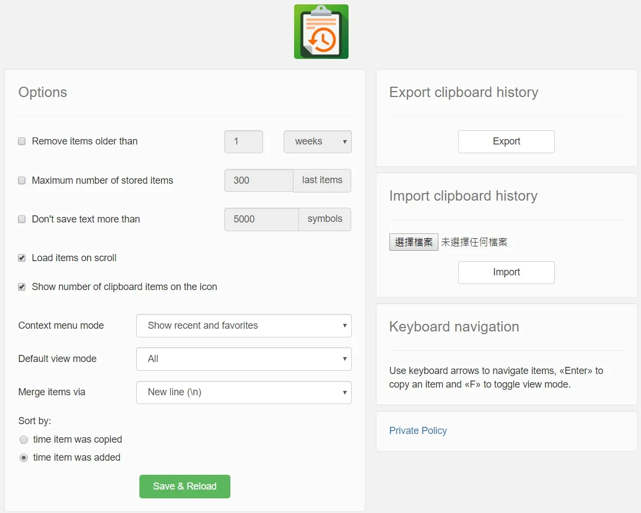Click the choose file button 選擇檔案

pos(414,242)
